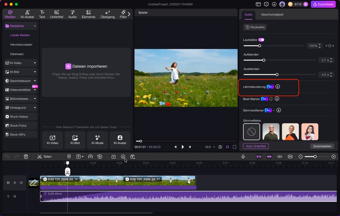340x216 pixels.
Task: Enter fullscreen preview in the player
Action: coord(234,147)
